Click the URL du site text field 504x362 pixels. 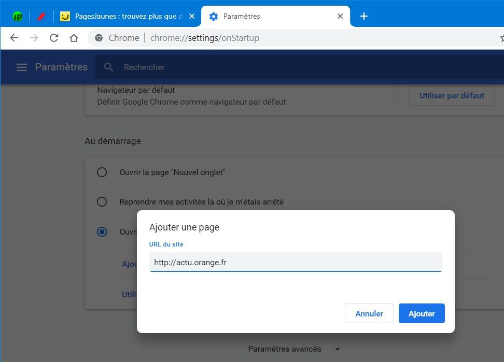click(x=296, y=262)
